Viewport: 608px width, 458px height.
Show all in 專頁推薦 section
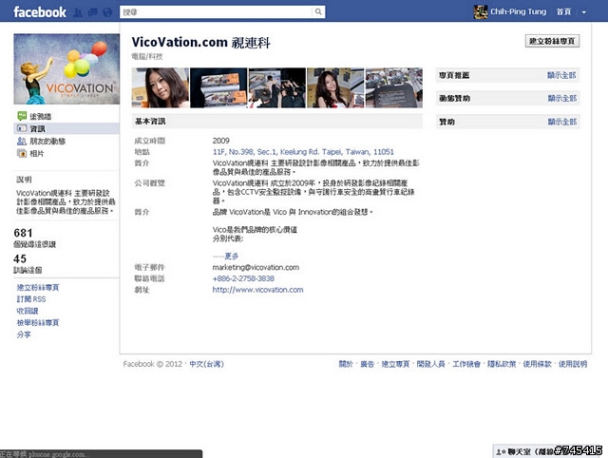tap(561, 75)
